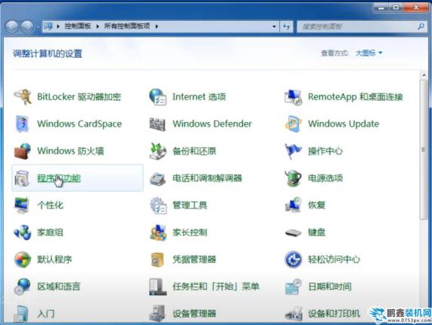Click the scrollbar up arrow
The image size is (432, 325).
[424, 74]
